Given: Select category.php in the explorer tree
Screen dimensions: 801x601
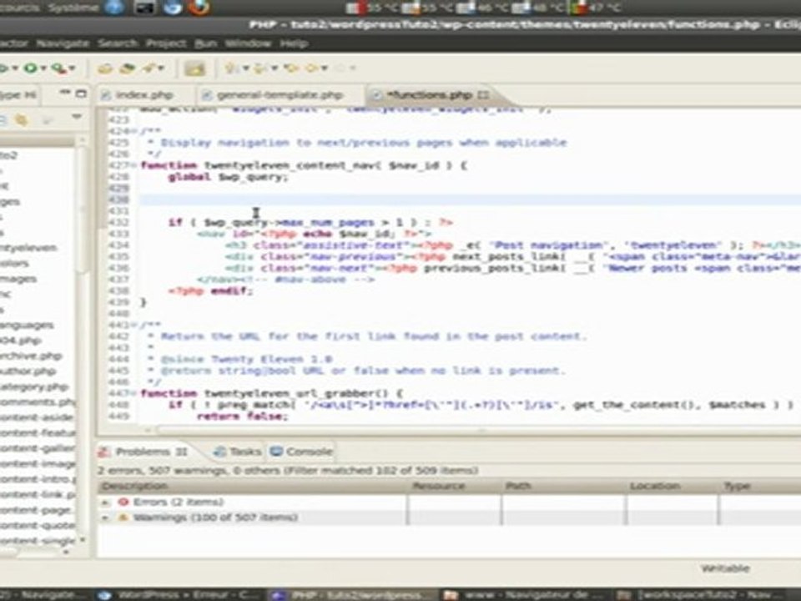Looking at the screenshot, I should 34,386.
